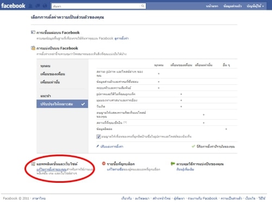The width and height of the screenshot is (272, 204).
Task: Select แนะนำ (Recommended) preset in sidebar
Action: coord(46,96)
